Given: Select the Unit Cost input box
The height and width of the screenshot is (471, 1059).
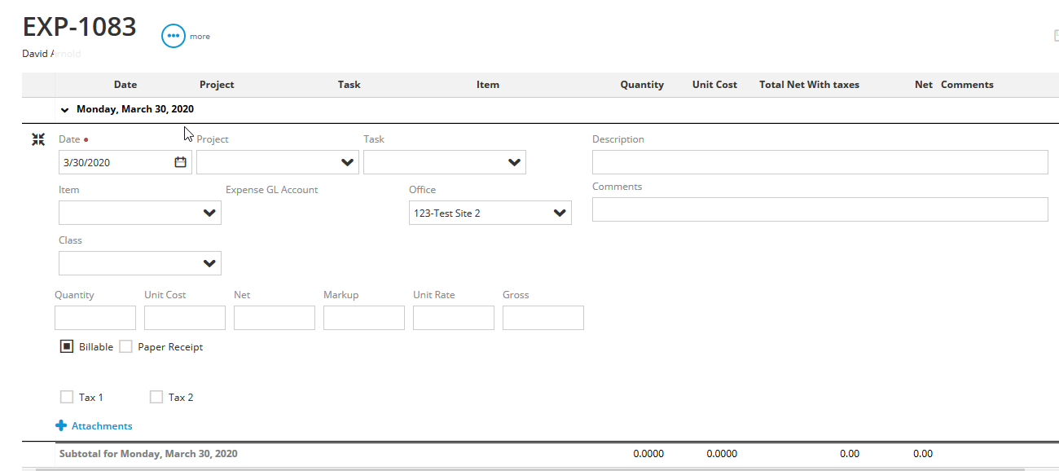Looking at the screenshot, I should [x=185, y=318].
